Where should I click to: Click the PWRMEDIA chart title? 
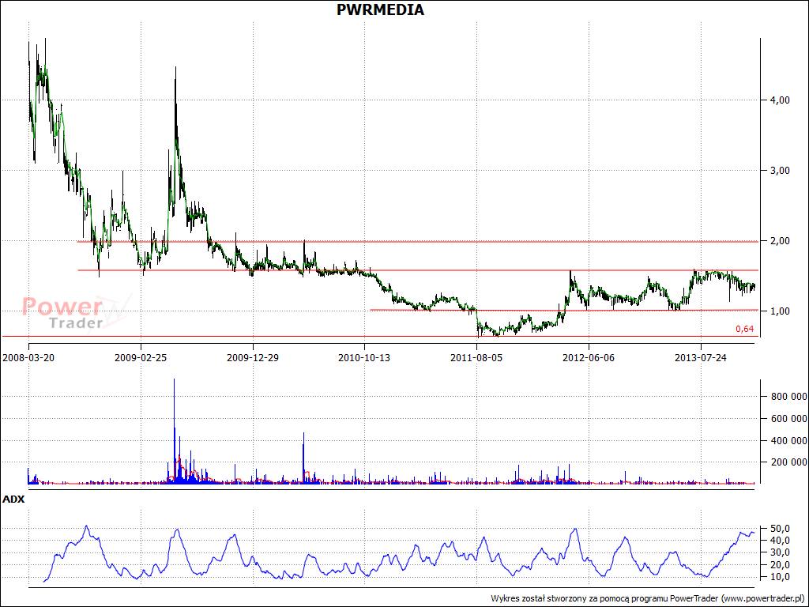pyautogui.click(x=380, y=9)
